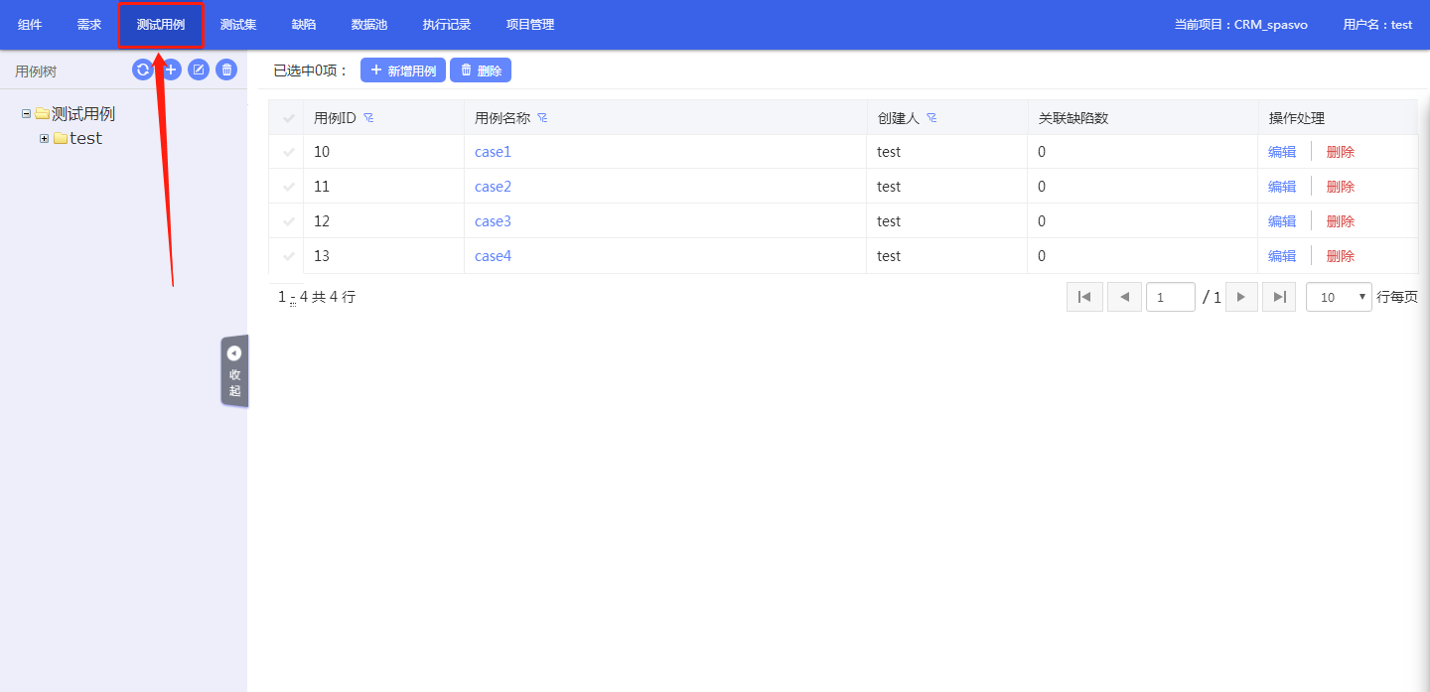Open the rows-per-page dropdown showing 10

[x=1339, y=297]
